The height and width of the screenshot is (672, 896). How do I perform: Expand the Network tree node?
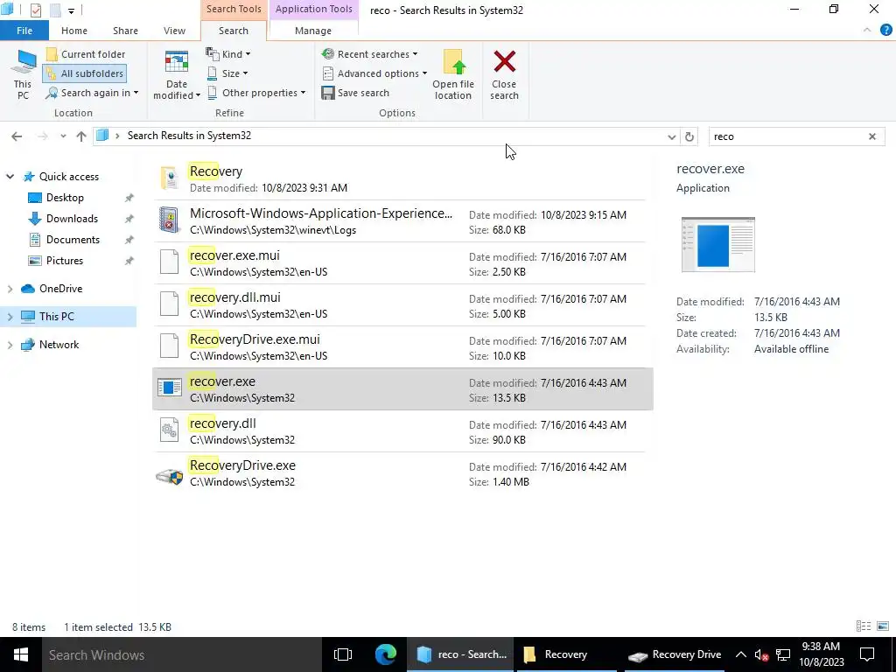click(10, 345)
